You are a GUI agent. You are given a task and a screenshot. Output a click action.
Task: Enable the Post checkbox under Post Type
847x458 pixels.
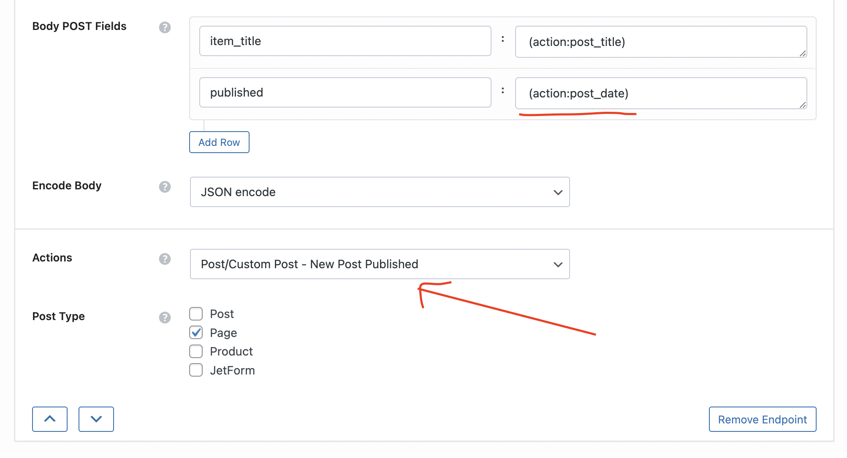pyautogui.click(x=196, y=314)
